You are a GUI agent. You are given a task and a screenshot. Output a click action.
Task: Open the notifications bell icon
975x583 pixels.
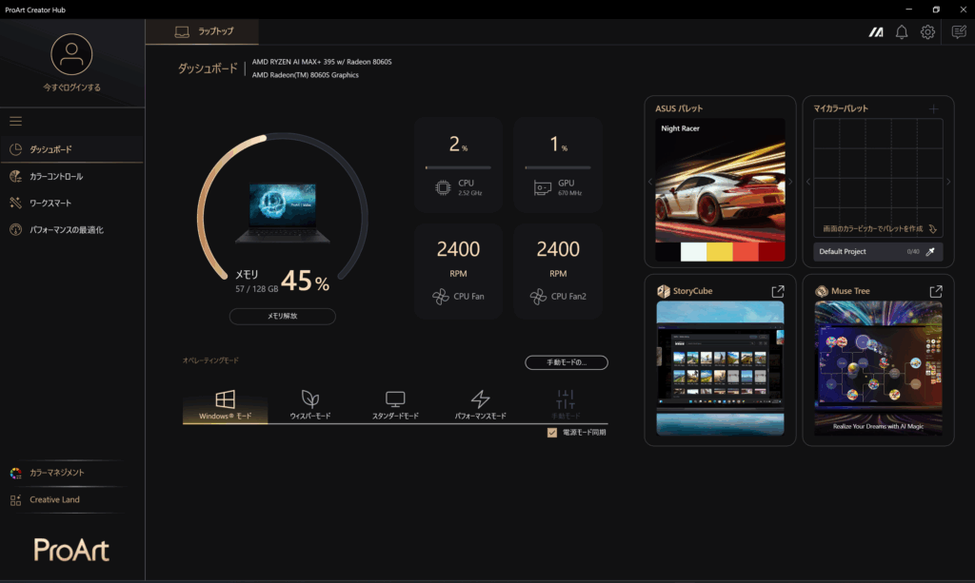[x=901, y=32]
